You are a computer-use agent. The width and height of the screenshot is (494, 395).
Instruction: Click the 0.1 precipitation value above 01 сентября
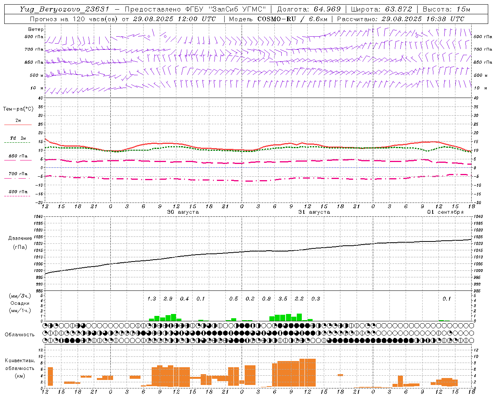click(447, 299)
